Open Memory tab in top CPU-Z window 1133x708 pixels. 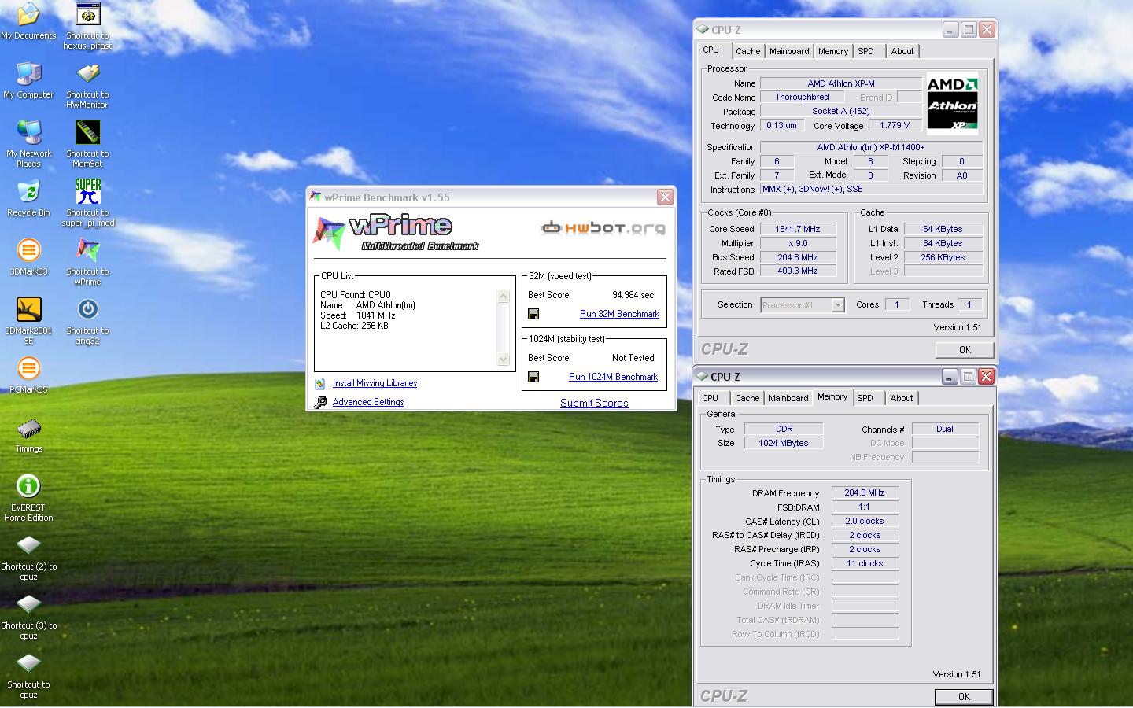click(x=833, y=51)
